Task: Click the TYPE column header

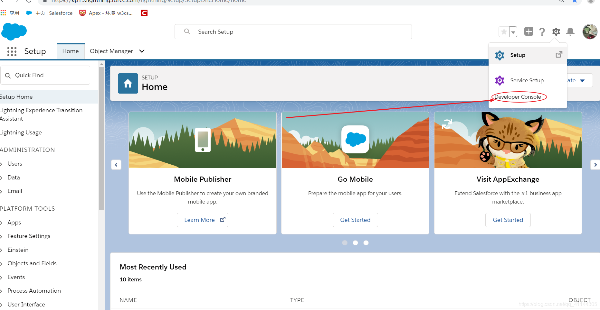Action: [x=297, y=300]
